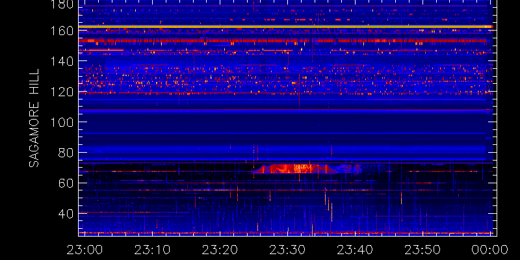Click the 23:20 time axis label
Image resolution: width=520 pixels, height=260 pixels.
(220, 250)
